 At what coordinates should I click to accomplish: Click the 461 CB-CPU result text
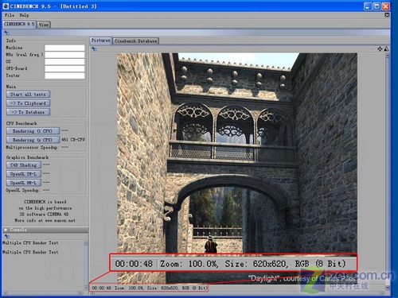[73, 140]
